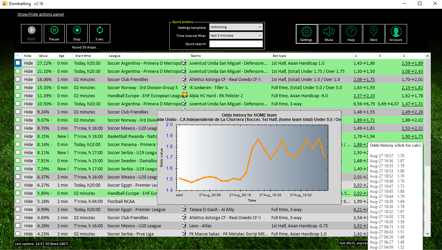Hide the 4.99% Egypt Premier League row
This screenshot has height=250, width=442.
pos(28,209)
